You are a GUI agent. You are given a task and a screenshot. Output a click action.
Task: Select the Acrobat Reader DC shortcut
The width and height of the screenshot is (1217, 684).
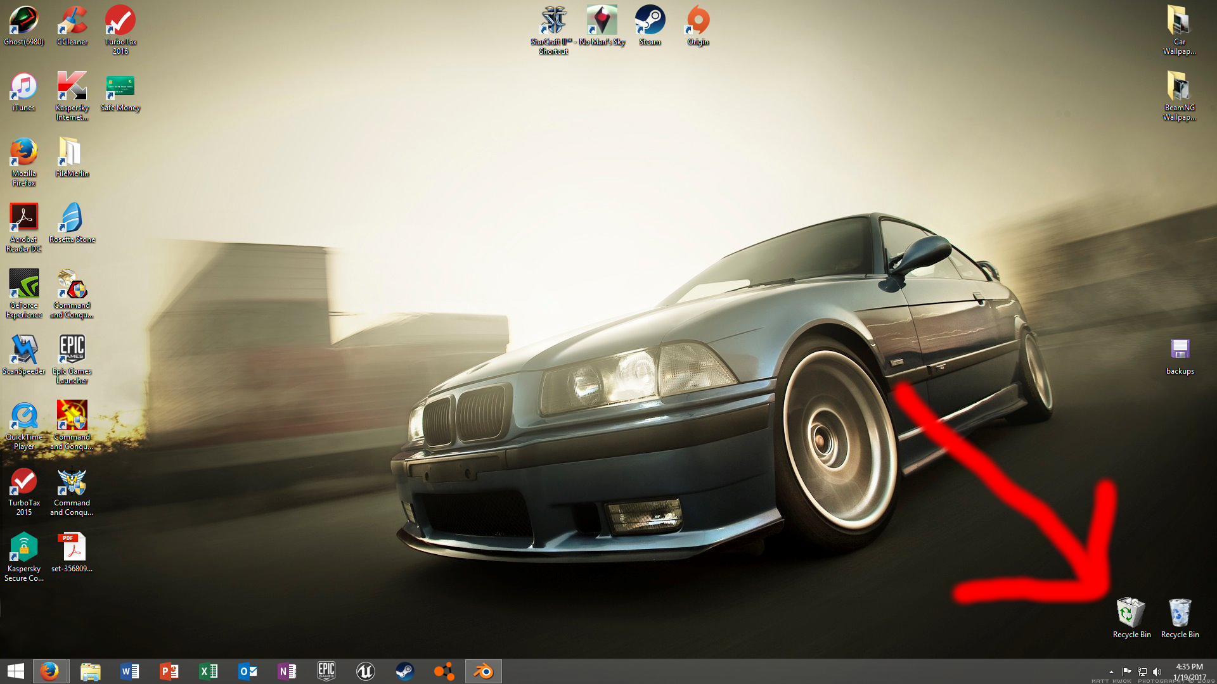pos(23,227)
